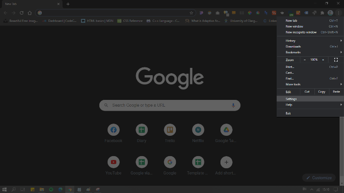This screenshot has height=193, width=344.
Task: Open a new tab with plus button
Action: point(68,4)
